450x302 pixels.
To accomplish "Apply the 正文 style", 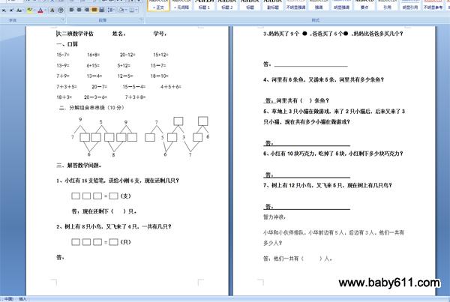I will pos(159,5).
